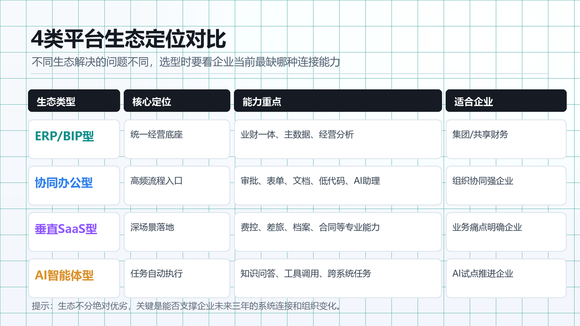The height and width of the screenshot is (326, 580).
Task: Select the '适合企业' column header
Action: coord(506,101)
